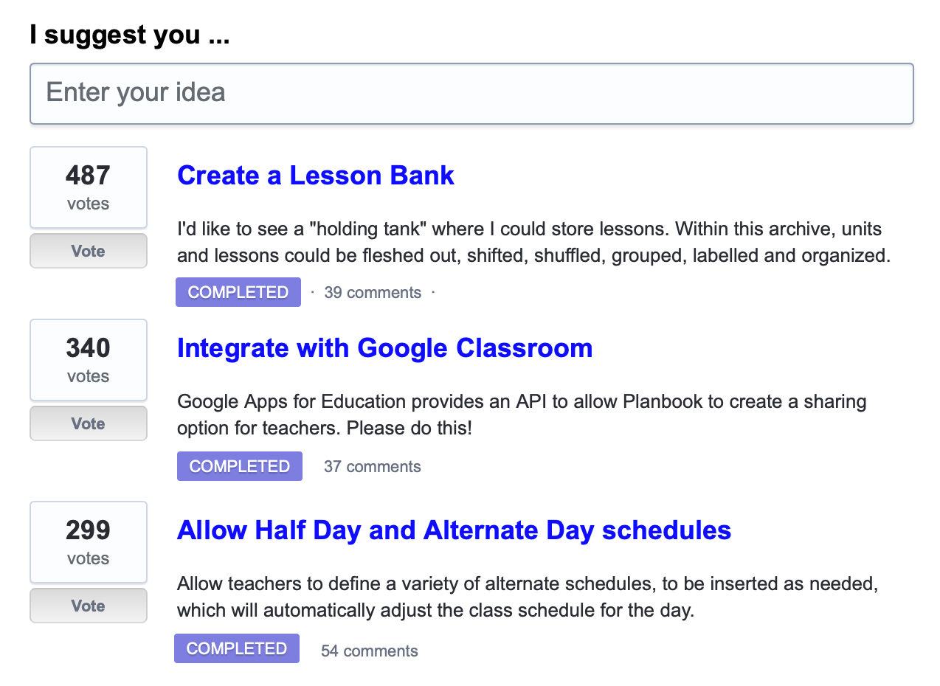View the 39 comments on Create a Lesson Bank
The width and height of the screenshot is (940, 686).
(372, 292)
